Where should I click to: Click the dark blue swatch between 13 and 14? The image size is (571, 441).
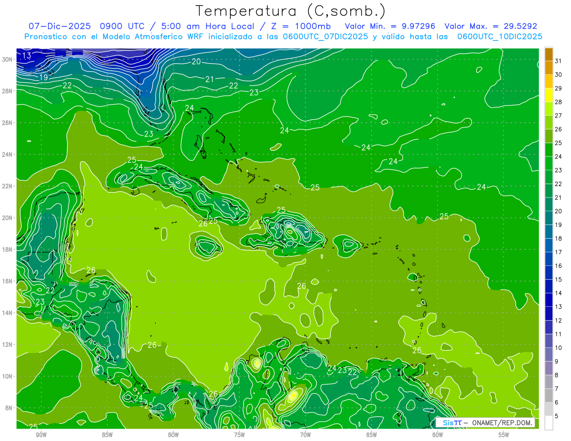click(x=549, y=300)
